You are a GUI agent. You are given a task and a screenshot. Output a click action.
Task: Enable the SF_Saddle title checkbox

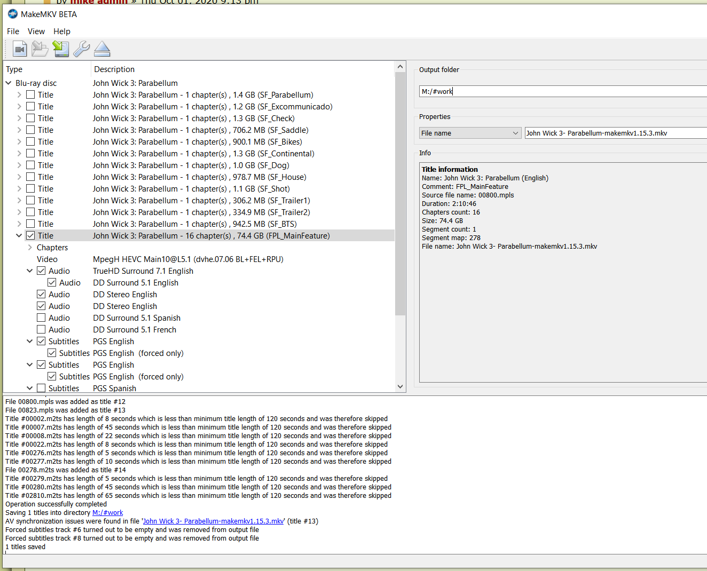[30, 130]
